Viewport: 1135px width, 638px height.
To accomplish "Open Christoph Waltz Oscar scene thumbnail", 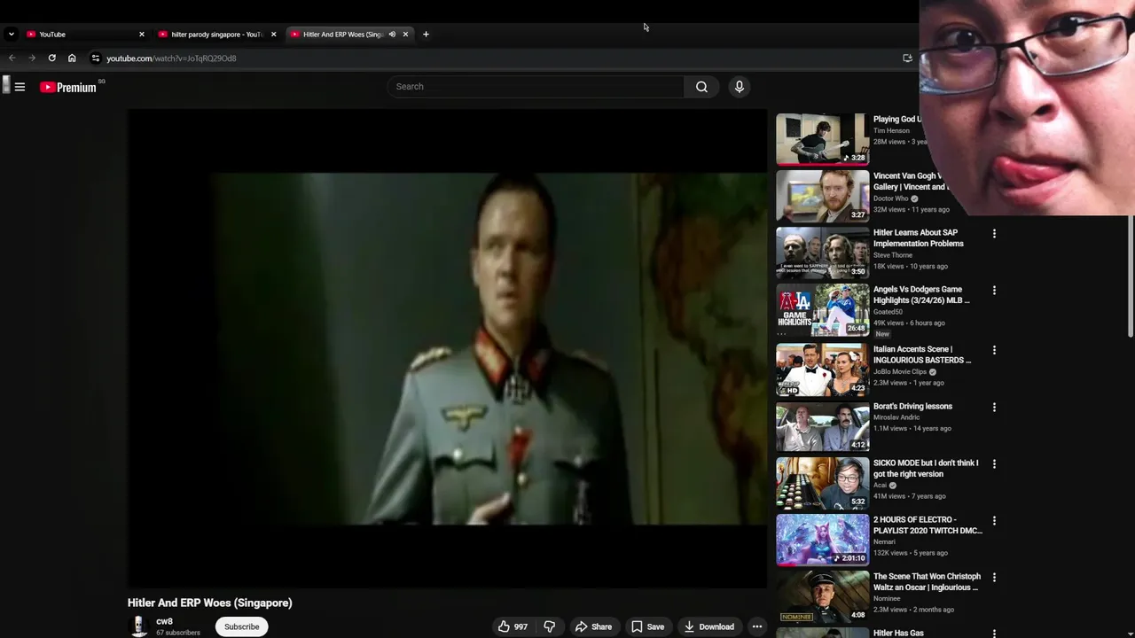I will tap(823, 596).
